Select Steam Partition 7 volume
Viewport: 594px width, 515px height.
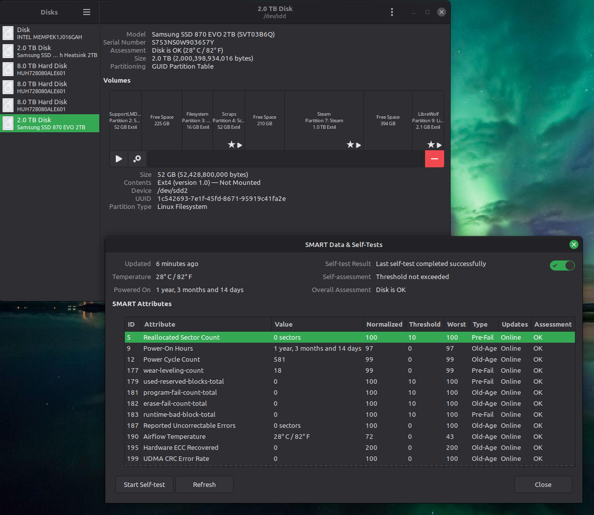pos(324,120)
